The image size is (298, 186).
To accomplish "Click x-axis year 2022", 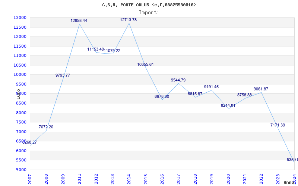I will click(x=261, y=179).
